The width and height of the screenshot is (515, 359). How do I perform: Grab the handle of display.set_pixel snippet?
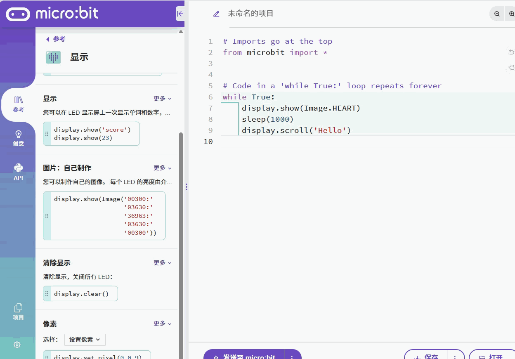pos(47,356)
